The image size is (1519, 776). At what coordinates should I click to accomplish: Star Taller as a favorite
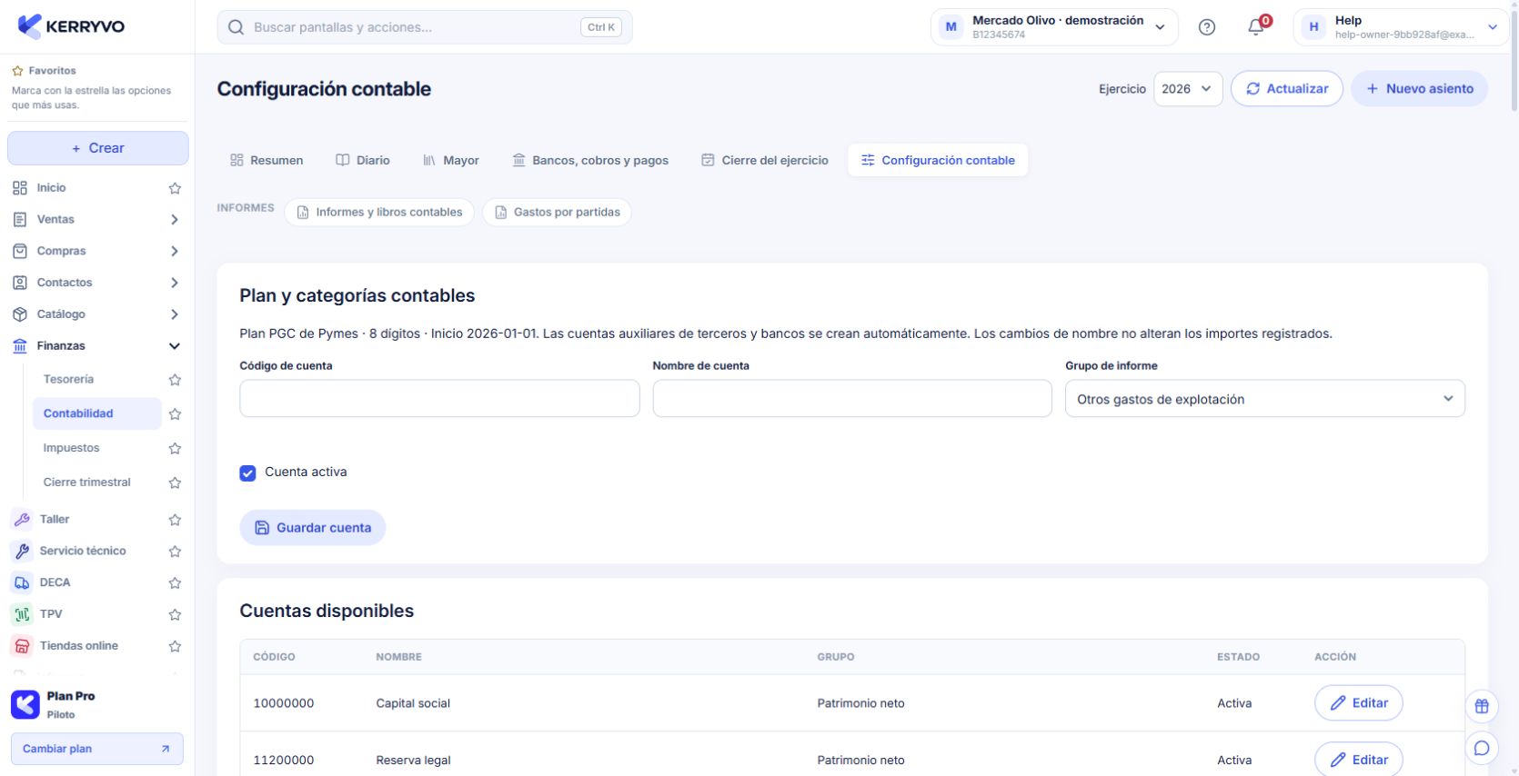175,520
